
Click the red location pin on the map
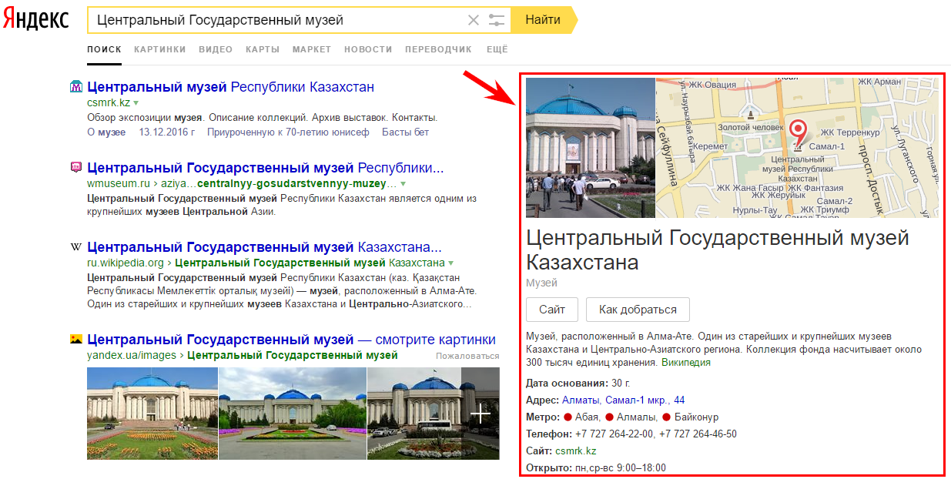[798, 132]
